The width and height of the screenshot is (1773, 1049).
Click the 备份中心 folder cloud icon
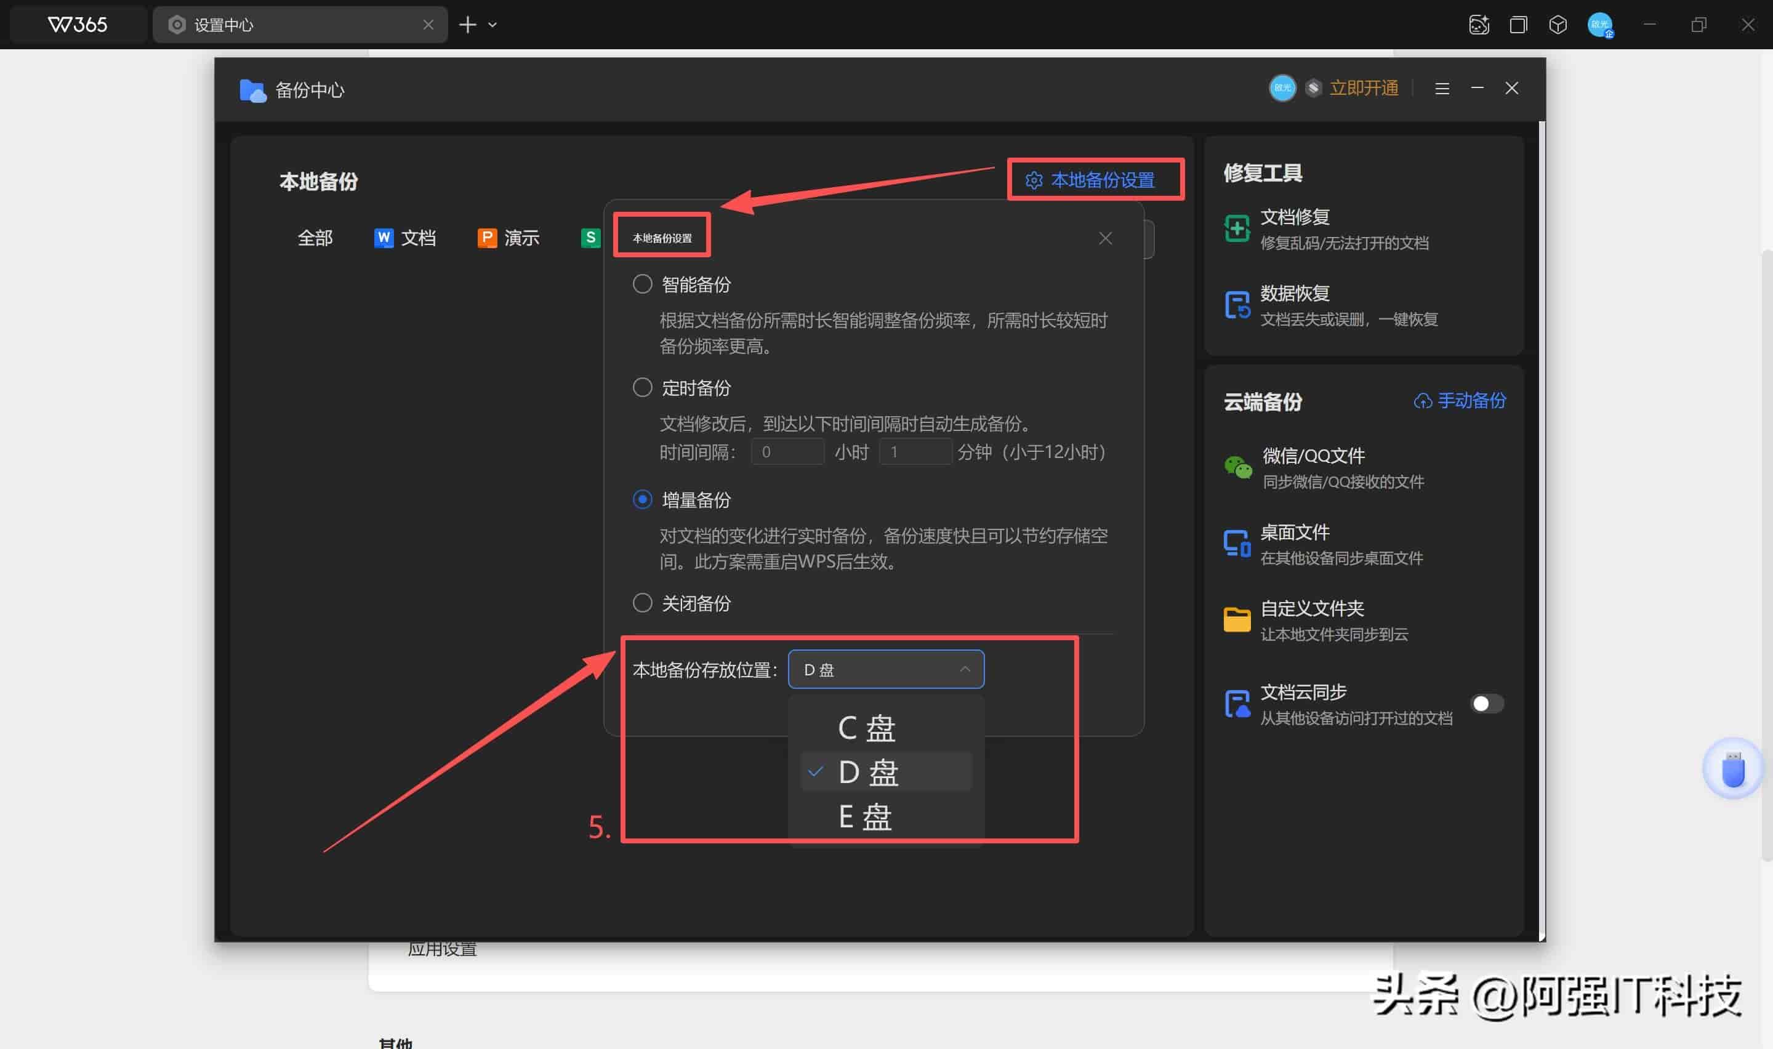252,90
